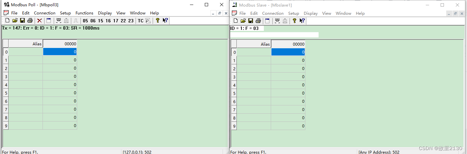
Task: Select row 3 value cell in Modbus Poll
Action: (60, 77)
